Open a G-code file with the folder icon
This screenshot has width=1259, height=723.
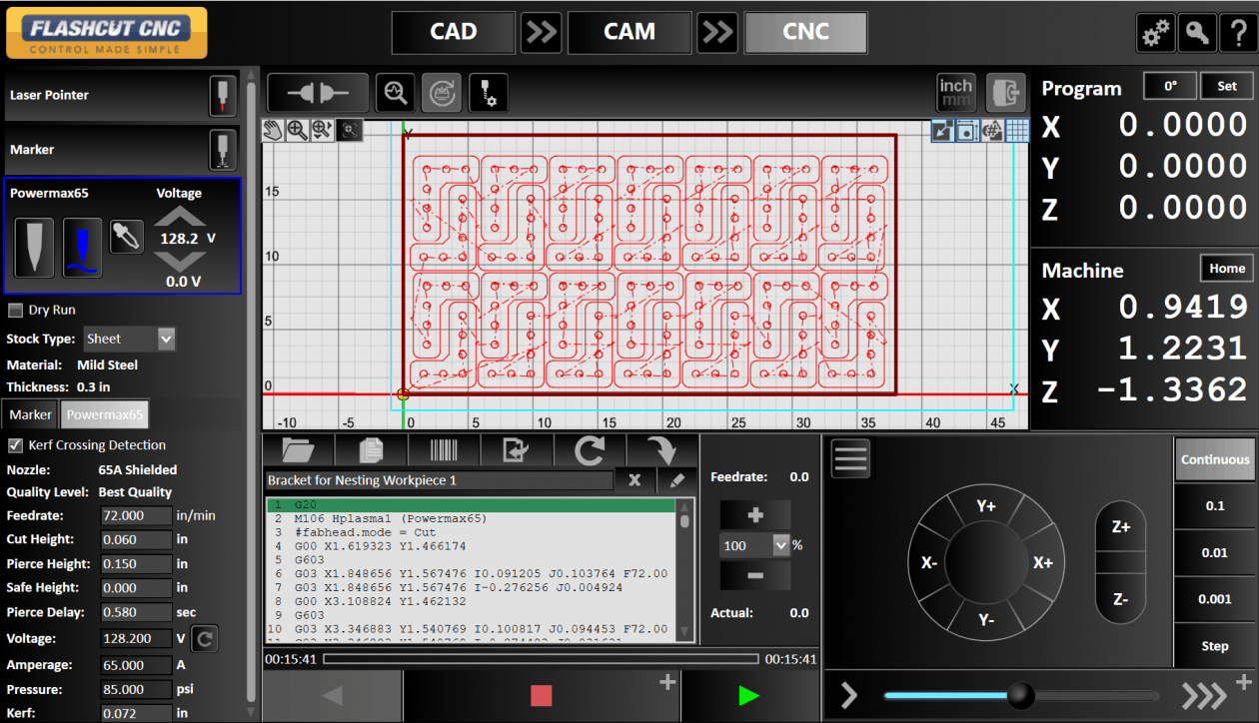(298, 450)
